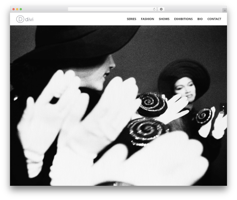This screenshot has height=200, width=237.
Task: Open the BIO page
Action: pyautogui.click(x=200, y=19)
